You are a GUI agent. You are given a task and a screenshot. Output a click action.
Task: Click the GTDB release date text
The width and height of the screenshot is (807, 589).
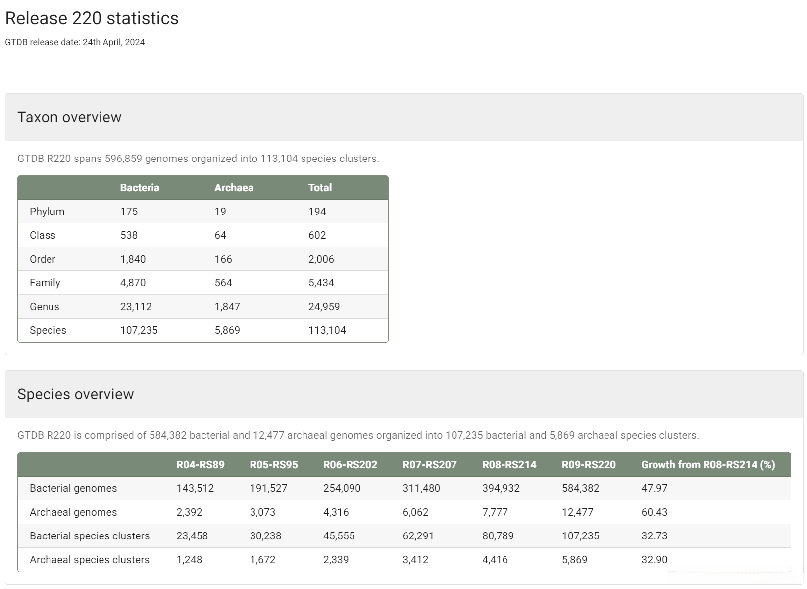75,42
